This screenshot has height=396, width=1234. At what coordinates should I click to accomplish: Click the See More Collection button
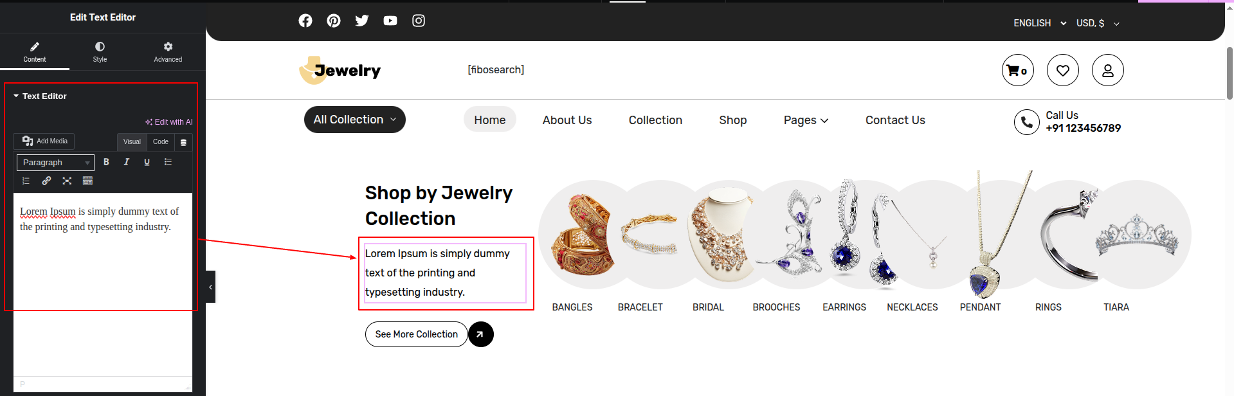tap(416, 334)
